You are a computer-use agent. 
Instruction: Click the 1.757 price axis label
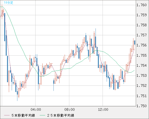point(141,35)
